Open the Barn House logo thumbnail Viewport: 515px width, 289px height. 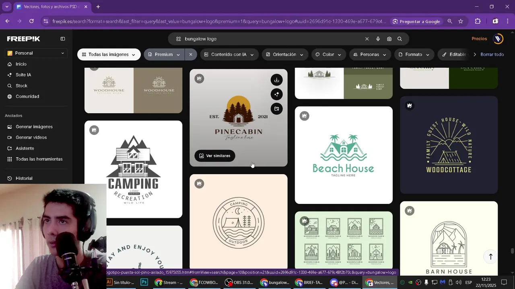point(449,238)
